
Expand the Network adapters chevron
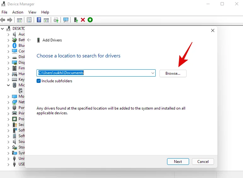tap(9, 102)
